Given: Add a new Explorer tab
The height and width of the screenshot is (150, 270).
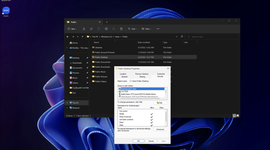Looking at the screenshot, I should point(107,22).
